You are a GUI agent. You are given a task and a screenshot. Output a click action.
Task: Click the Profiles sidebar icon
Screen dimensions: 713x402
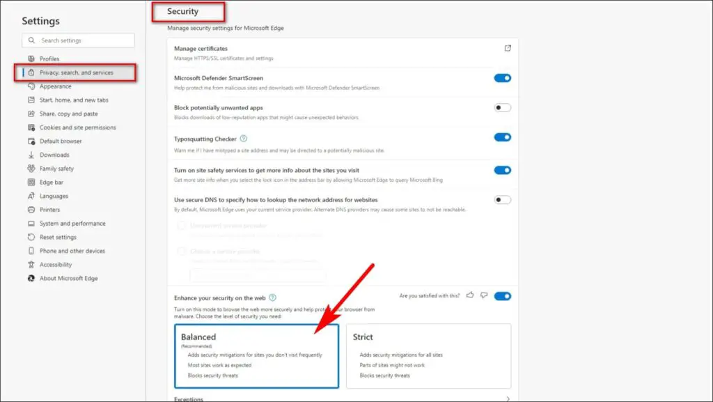pyautogui.click(x=31, y=59)
